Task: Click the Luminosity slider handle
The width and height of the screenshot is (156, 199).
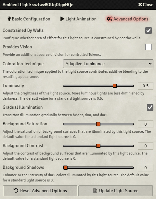Action: tap(115, 86)
